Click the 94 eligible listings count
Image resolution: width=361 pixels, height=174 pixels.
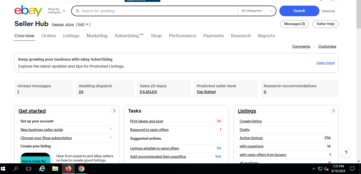click(x=219, y=148)
